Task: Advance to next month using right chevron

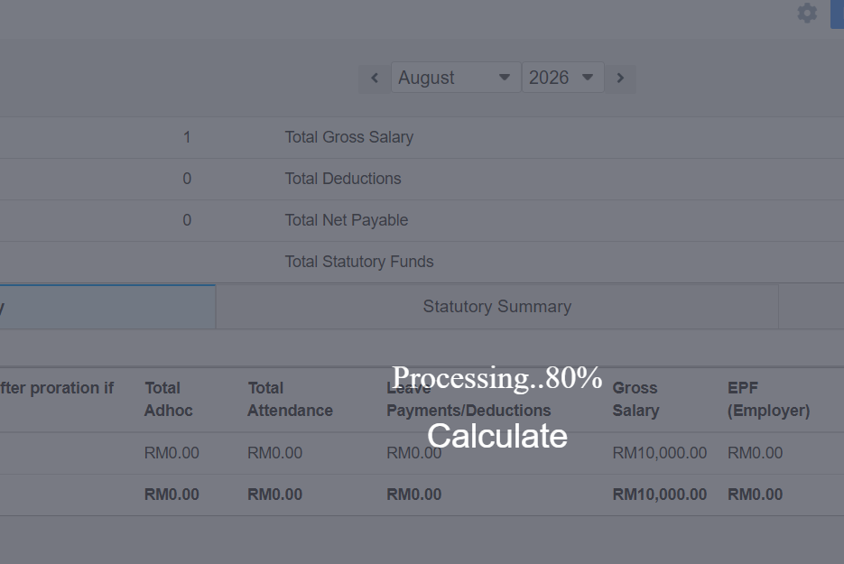Action: tap(620, 78)
